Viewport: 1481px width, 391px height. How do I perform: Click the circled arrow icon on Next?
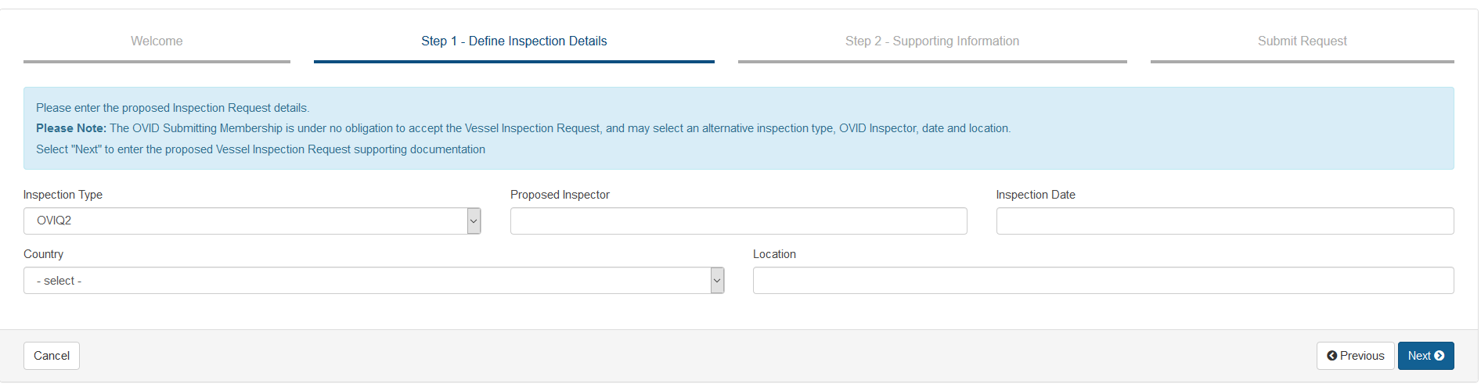tap(1439, 356)
